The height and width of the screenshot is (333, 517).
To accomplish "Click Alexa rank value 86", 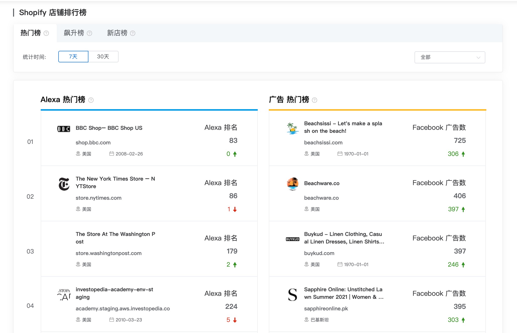I will (x=233, y=196).
